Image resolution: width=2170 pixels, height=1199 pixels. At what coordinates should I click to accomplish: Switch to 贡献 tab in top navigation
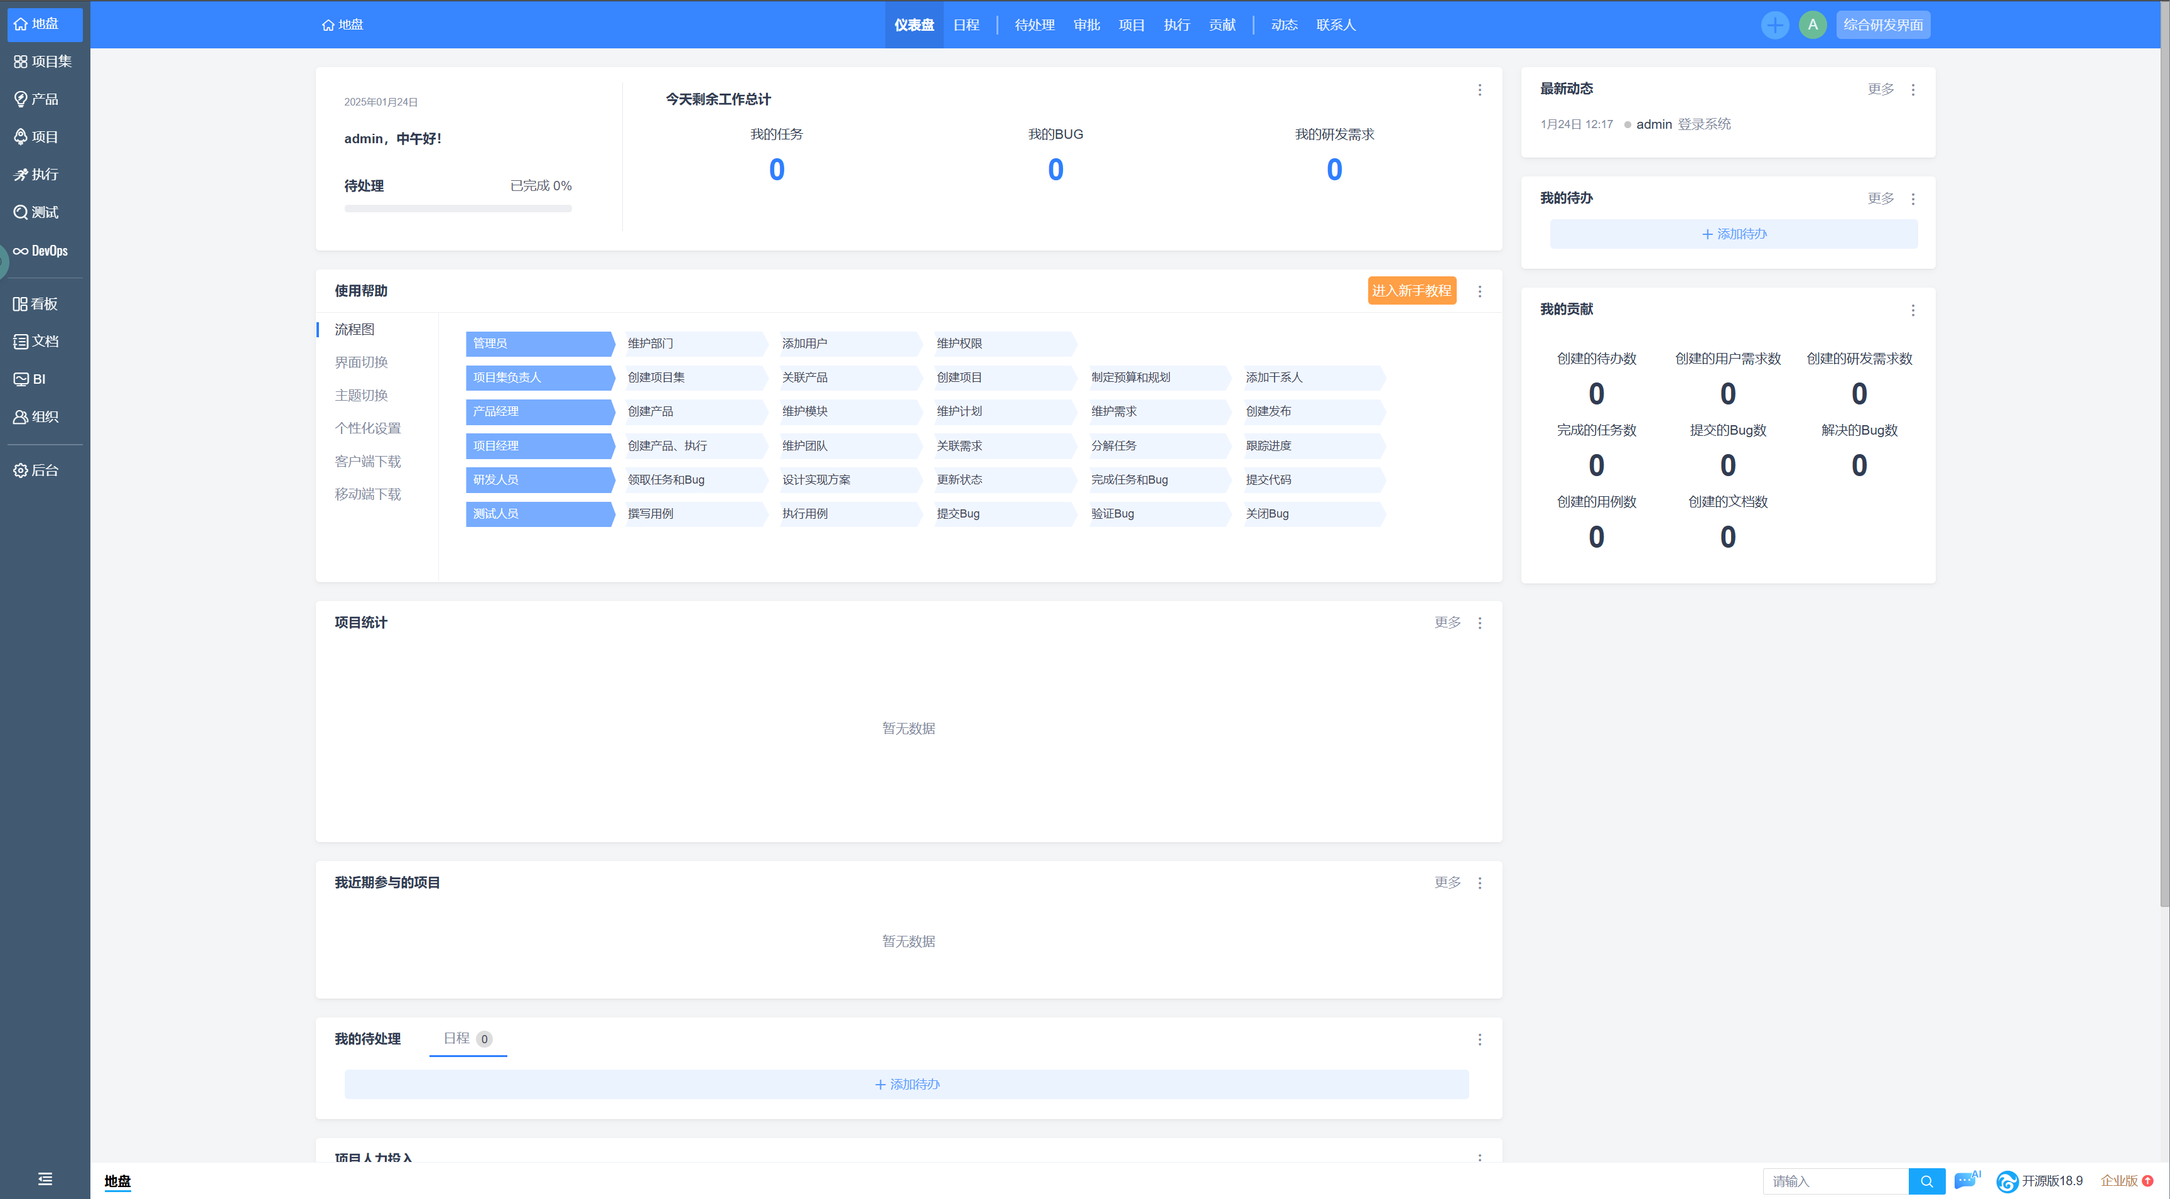pos(1221,24)
